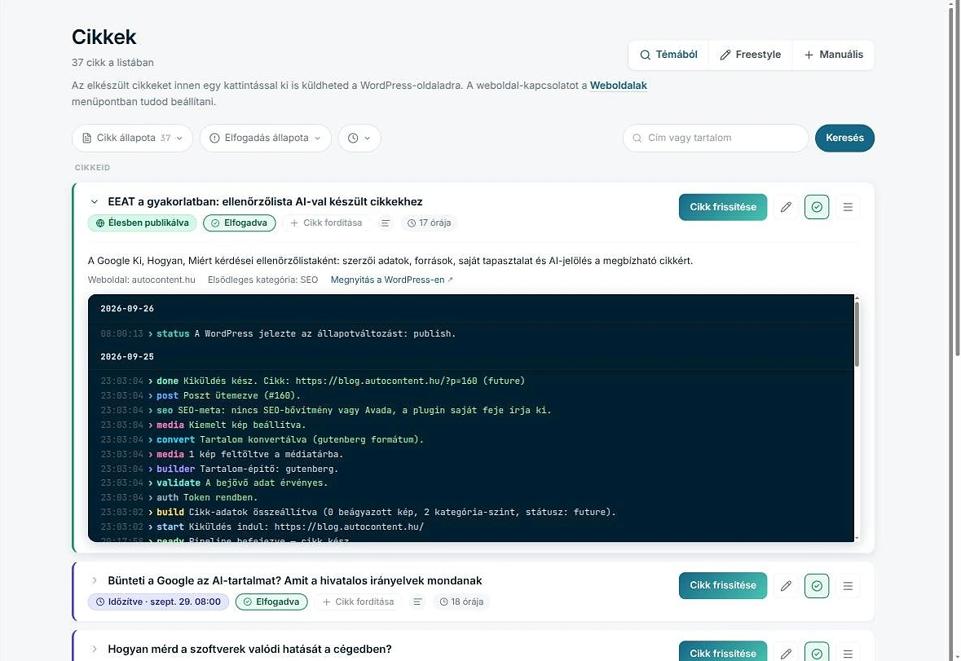Image resolution: width=961 pixels, height=661 pixels.
Task: Click the 17 órája timestamp chip
Action: coord(429,223)
